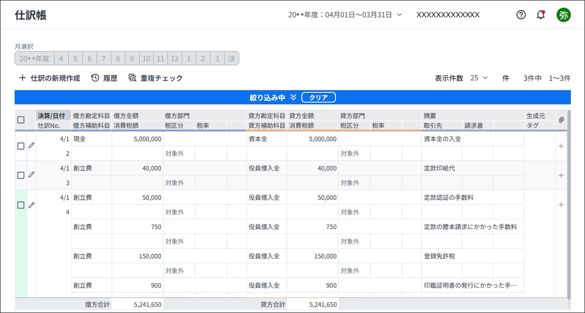
Task: Select the 20**年度 month tab
Action: (35, 59)
